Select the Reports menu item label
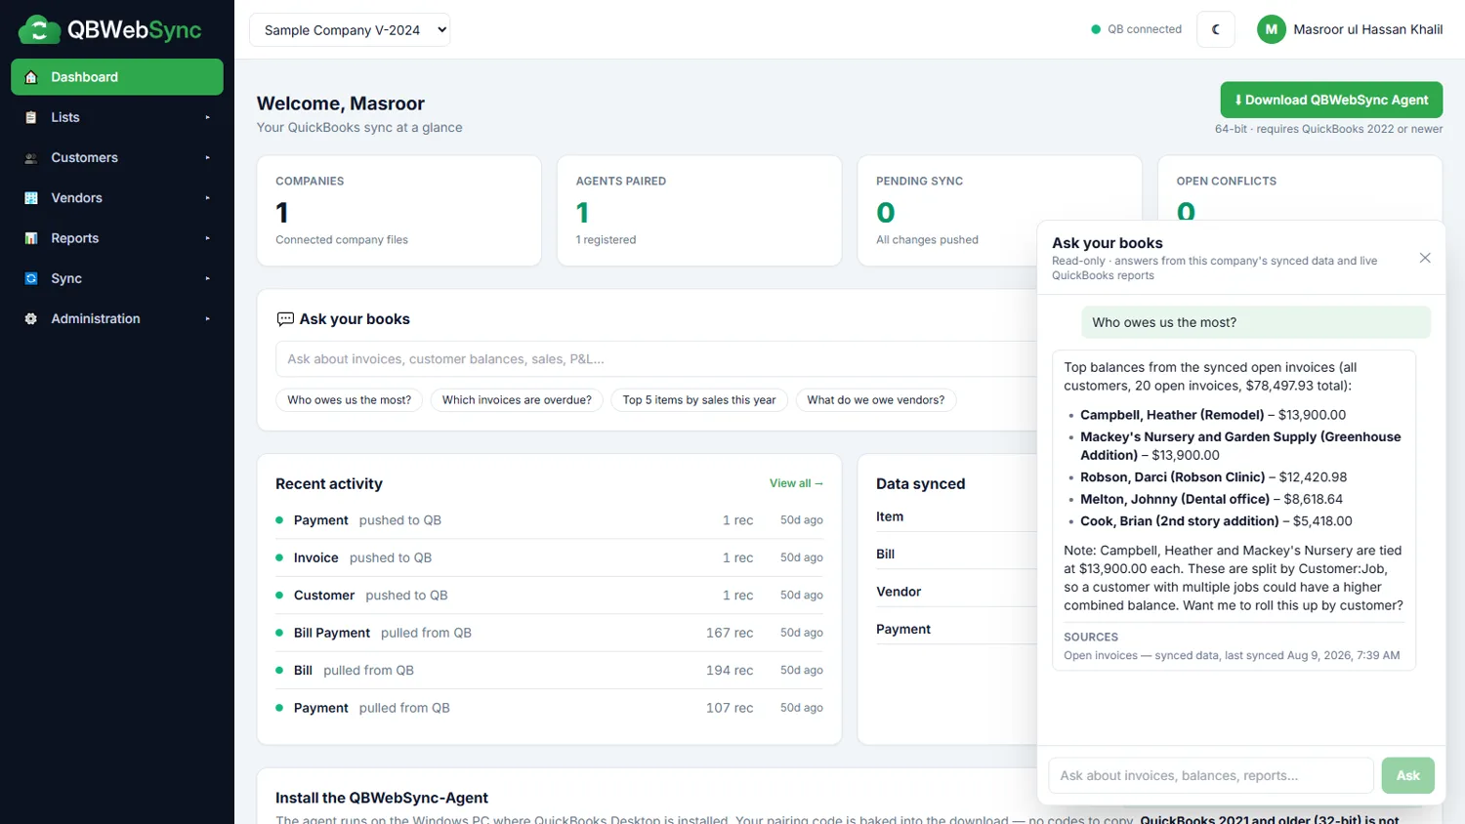 tap(75, 238)
